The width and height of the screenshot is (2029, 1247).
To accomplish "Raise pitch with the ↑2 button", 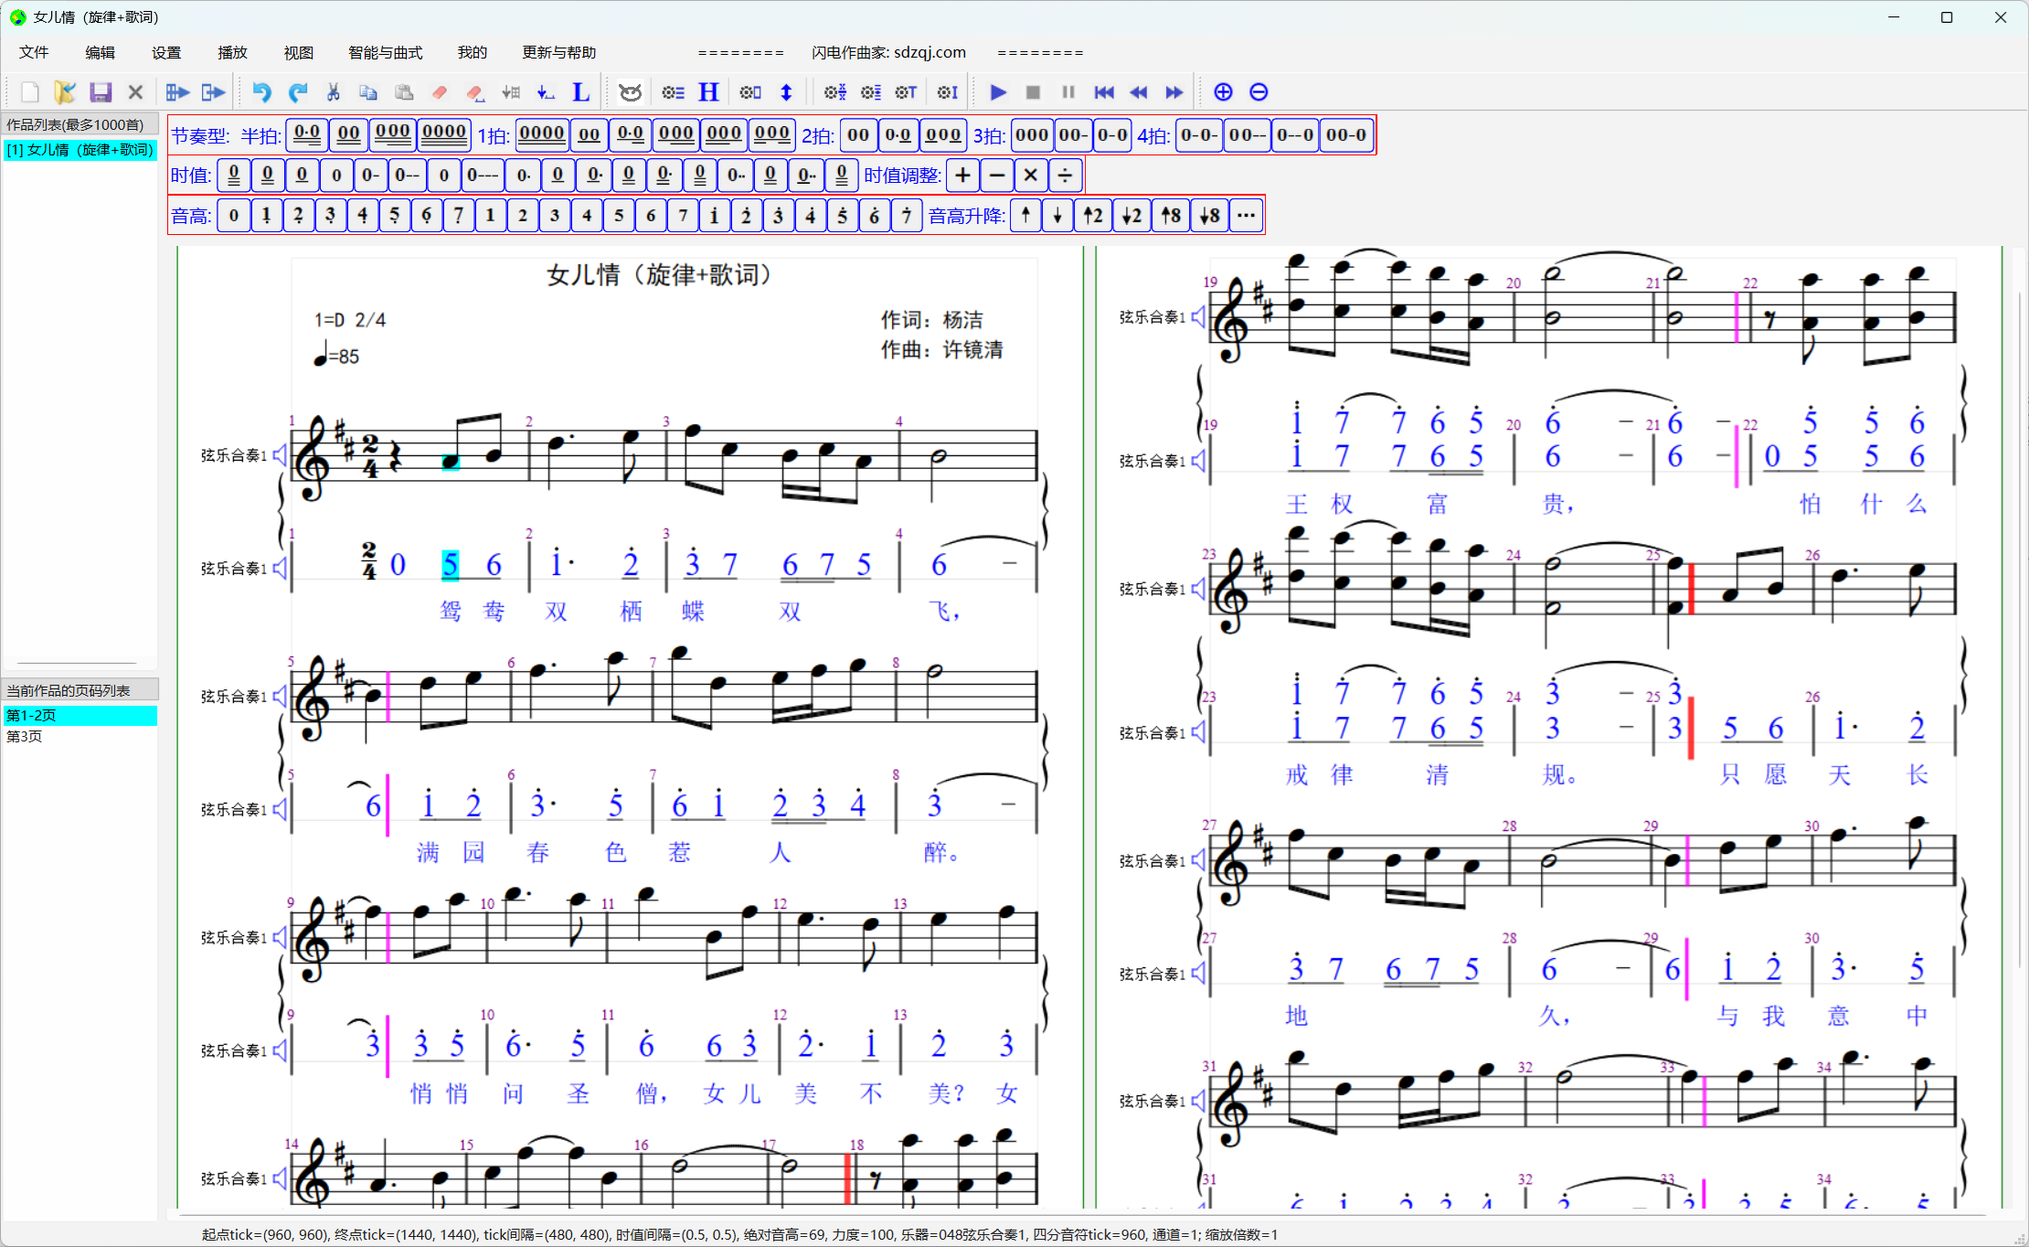I will (x=1093, y=216).
